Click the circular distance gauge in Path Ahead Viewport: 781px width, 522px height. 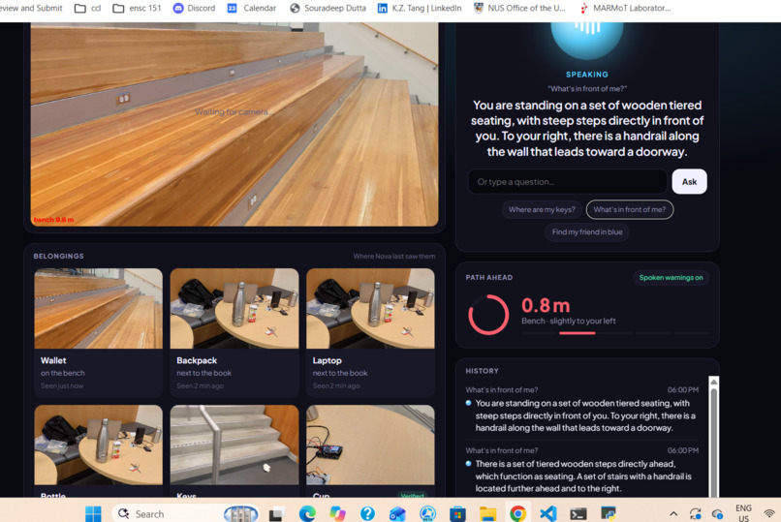coord(488,315)
